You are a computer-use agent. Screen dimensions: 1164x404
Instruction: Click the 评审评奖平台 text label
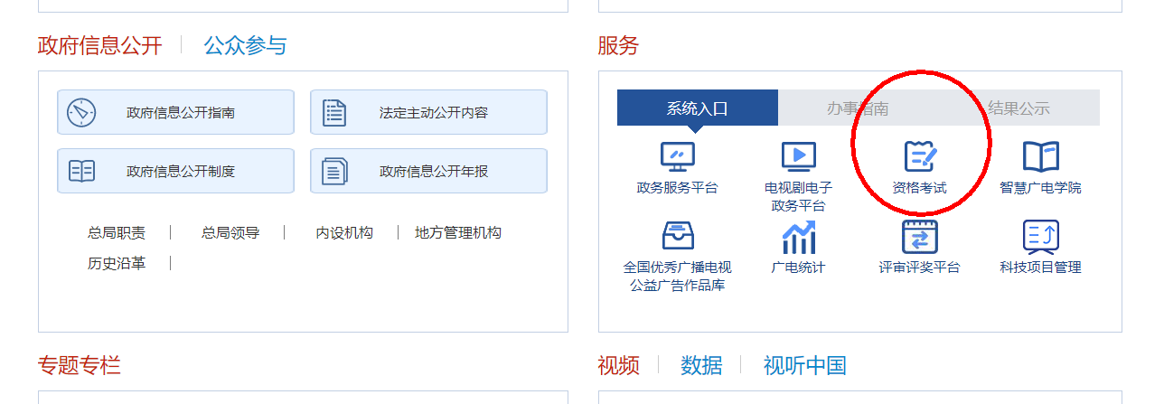920,268
